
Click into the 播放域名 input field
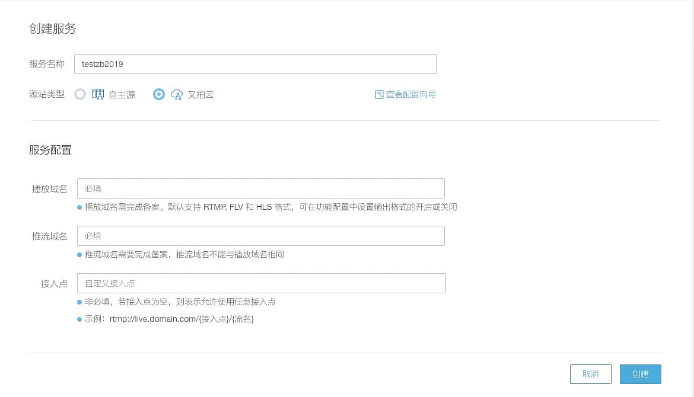tap(261, 188)
